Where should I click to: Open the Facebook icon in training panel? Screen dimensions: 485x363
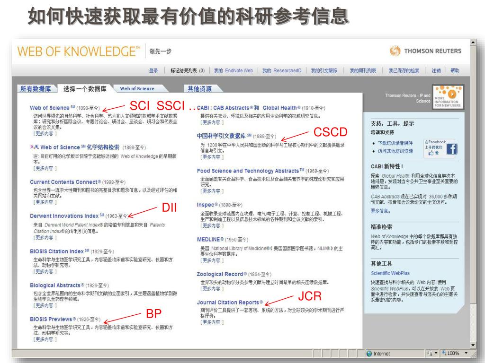pos(451,149)
